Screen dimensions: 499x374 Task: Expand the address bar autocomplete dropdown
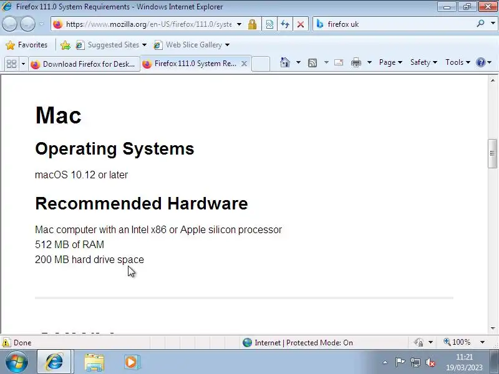click(239, 24)
